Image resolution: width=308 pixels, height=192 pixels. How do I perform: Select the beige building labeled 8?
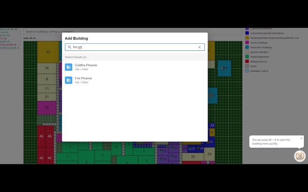pyautogui.click(x=47, y=79)
